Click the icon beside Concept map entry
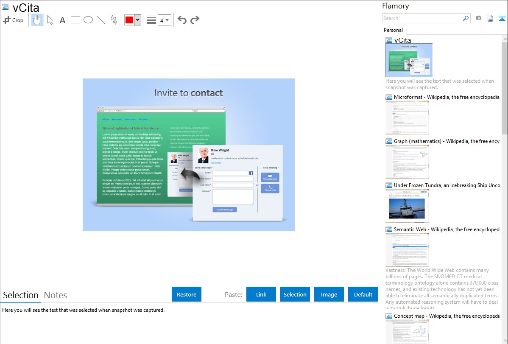This screenshot has width=508, height=344. tap(389, 316)
